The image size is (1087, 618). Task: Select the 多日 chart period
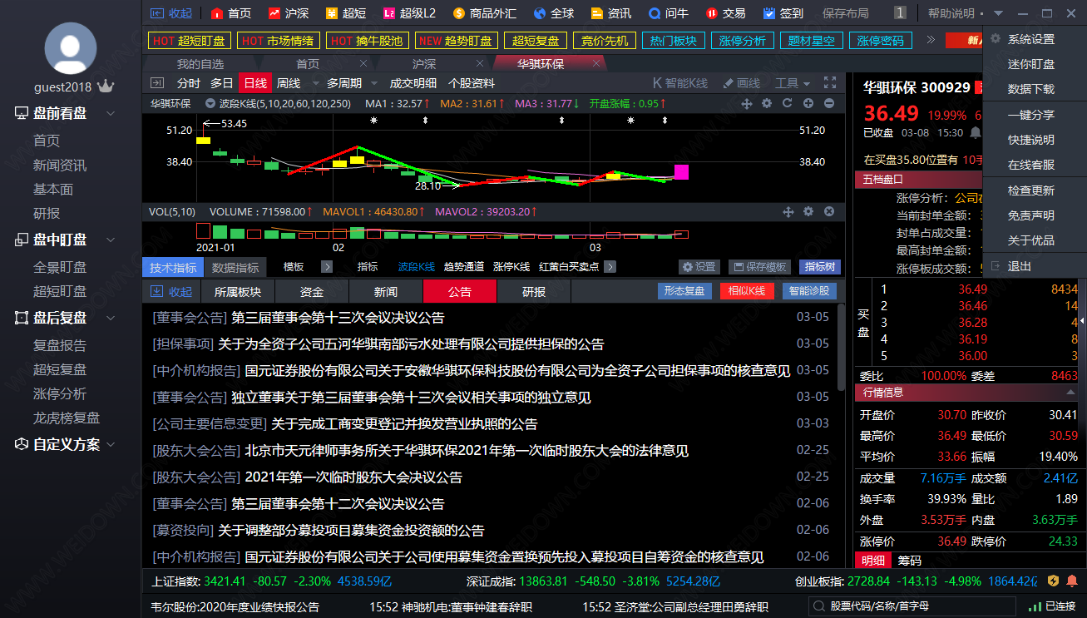tap(222, 83)
